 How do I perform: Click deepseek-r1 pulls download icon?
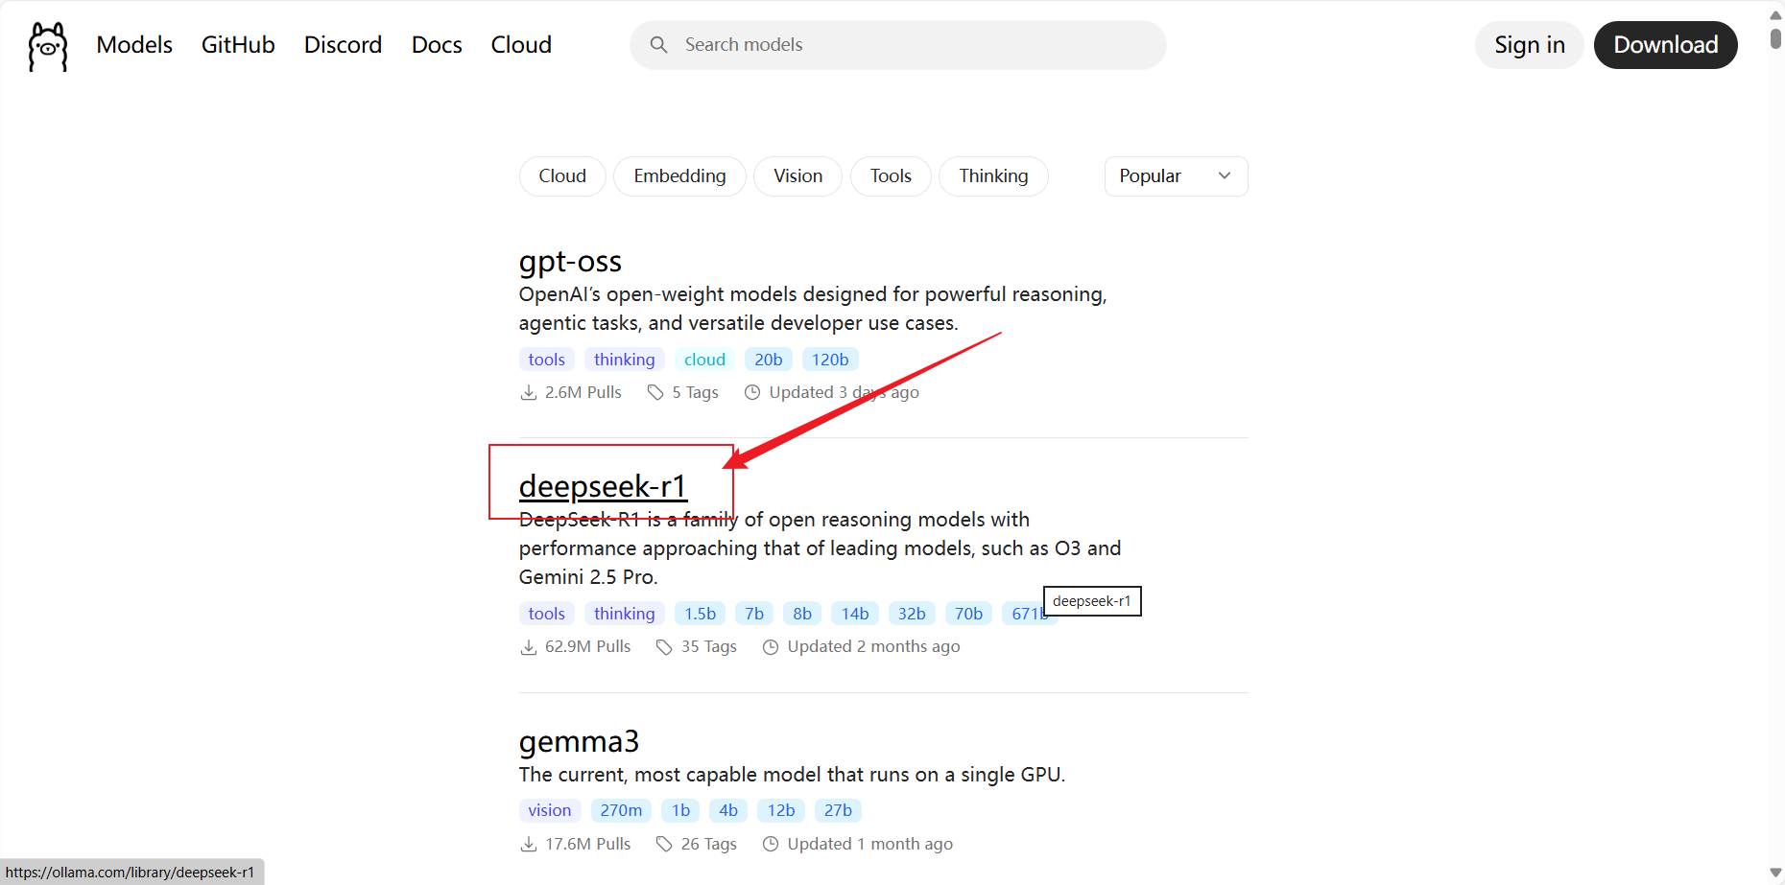[528, 647]
